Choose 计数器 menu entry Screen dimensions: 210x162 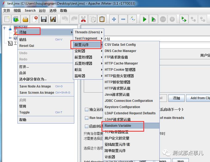(131, 157)
